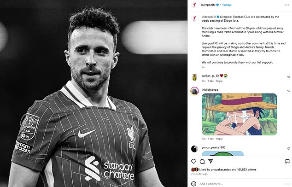Screen dimensions: 292x187
Task: Open the crying anime GIF comment
Action: click(239, 114)
